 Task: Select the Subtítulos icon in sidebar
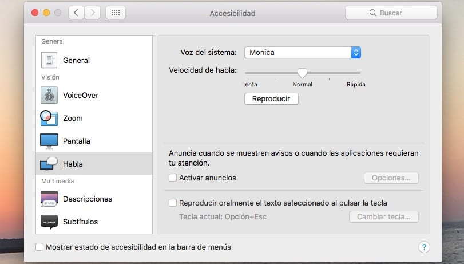49,222
